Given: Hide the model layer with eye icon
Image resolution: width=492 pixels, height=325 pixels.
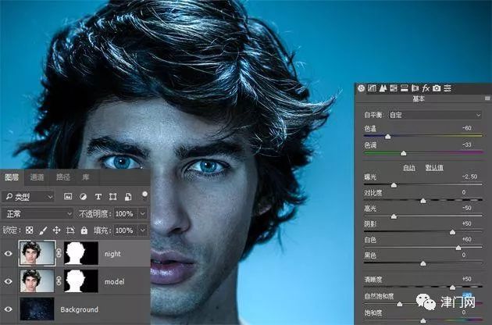Looking at the screenshot, I should tap(10, 280).
